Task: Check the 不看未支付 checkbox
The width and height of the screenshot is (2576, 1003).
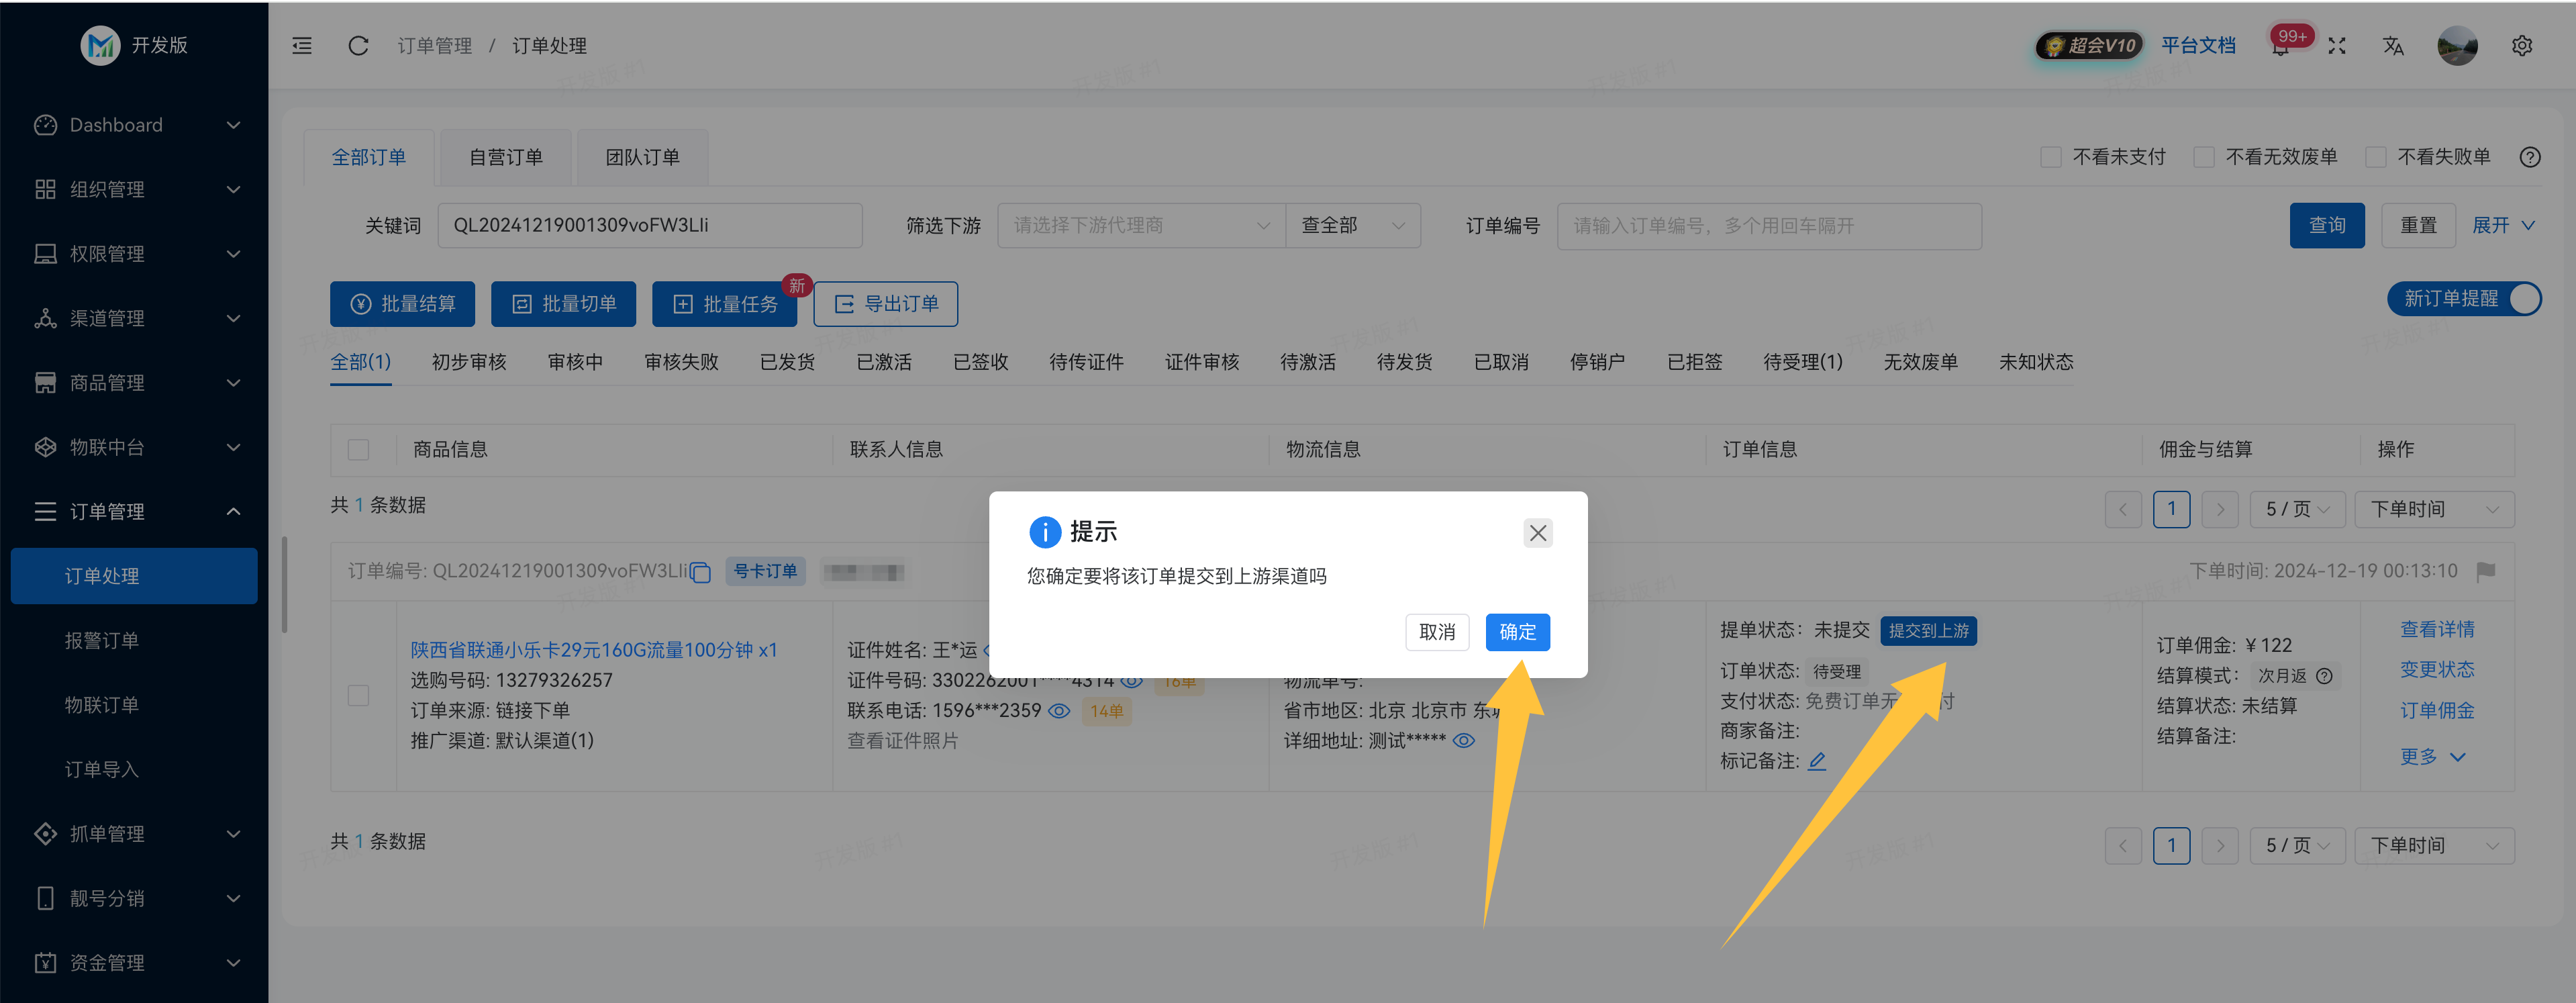Action: (x=2051, y=157)
